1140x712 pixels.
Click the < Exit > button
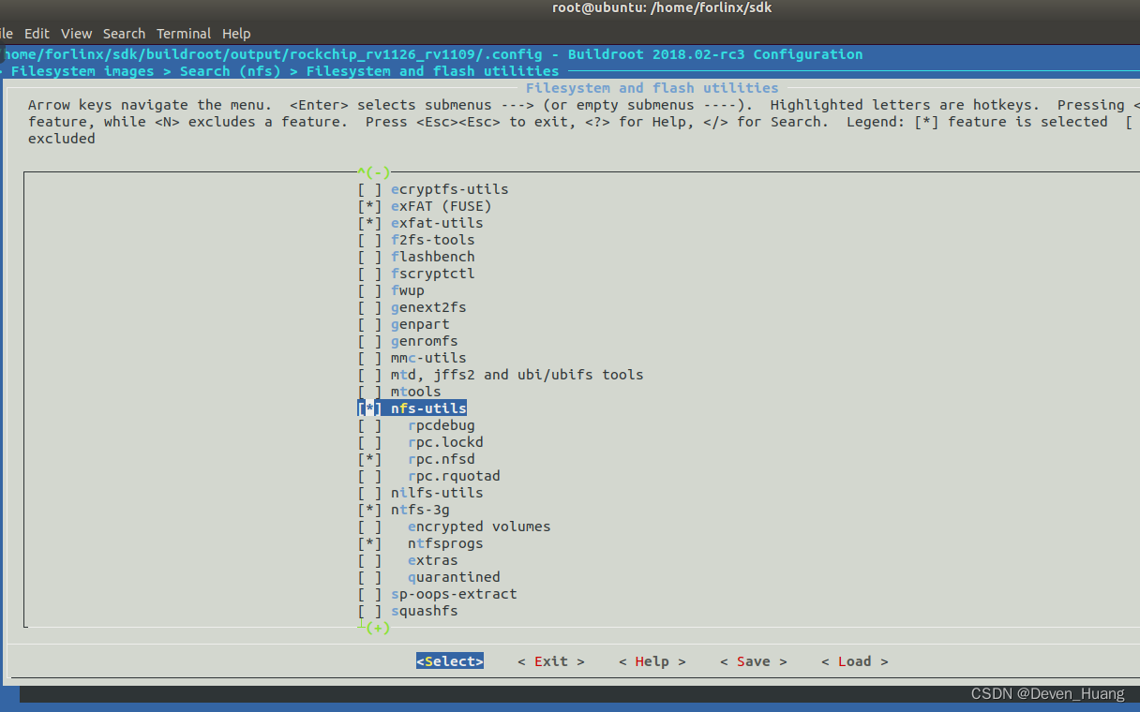[x=551, y=661]
